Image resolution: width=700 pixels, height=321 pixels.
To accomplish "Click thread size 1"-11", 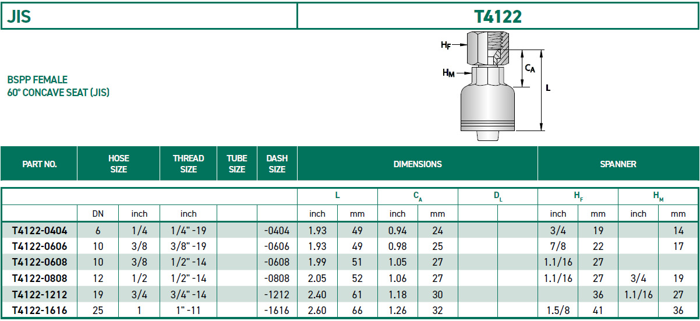I will (x=189, y=311).
